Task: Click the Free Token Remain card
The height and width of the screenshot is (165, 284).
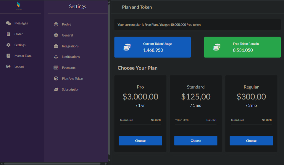Action: 242,47
